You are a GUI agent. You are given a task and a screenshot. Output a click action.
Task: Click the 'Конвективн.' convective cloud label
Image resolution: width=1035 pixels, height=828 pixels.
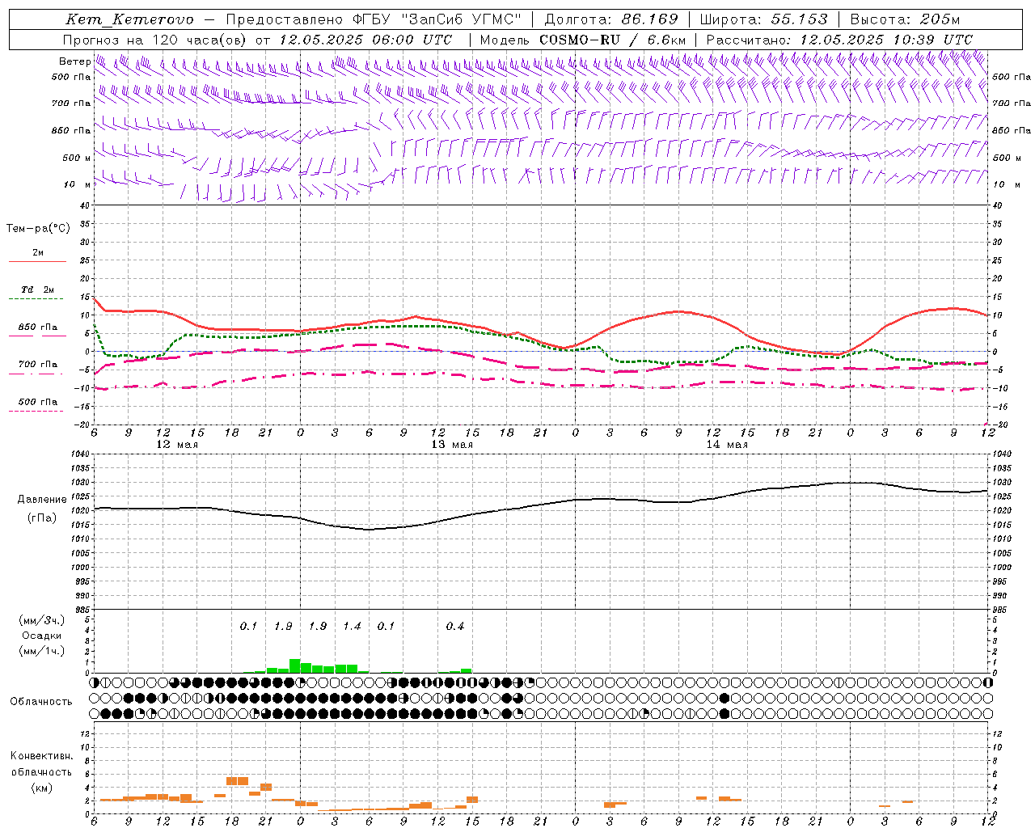tap(41, 756)
